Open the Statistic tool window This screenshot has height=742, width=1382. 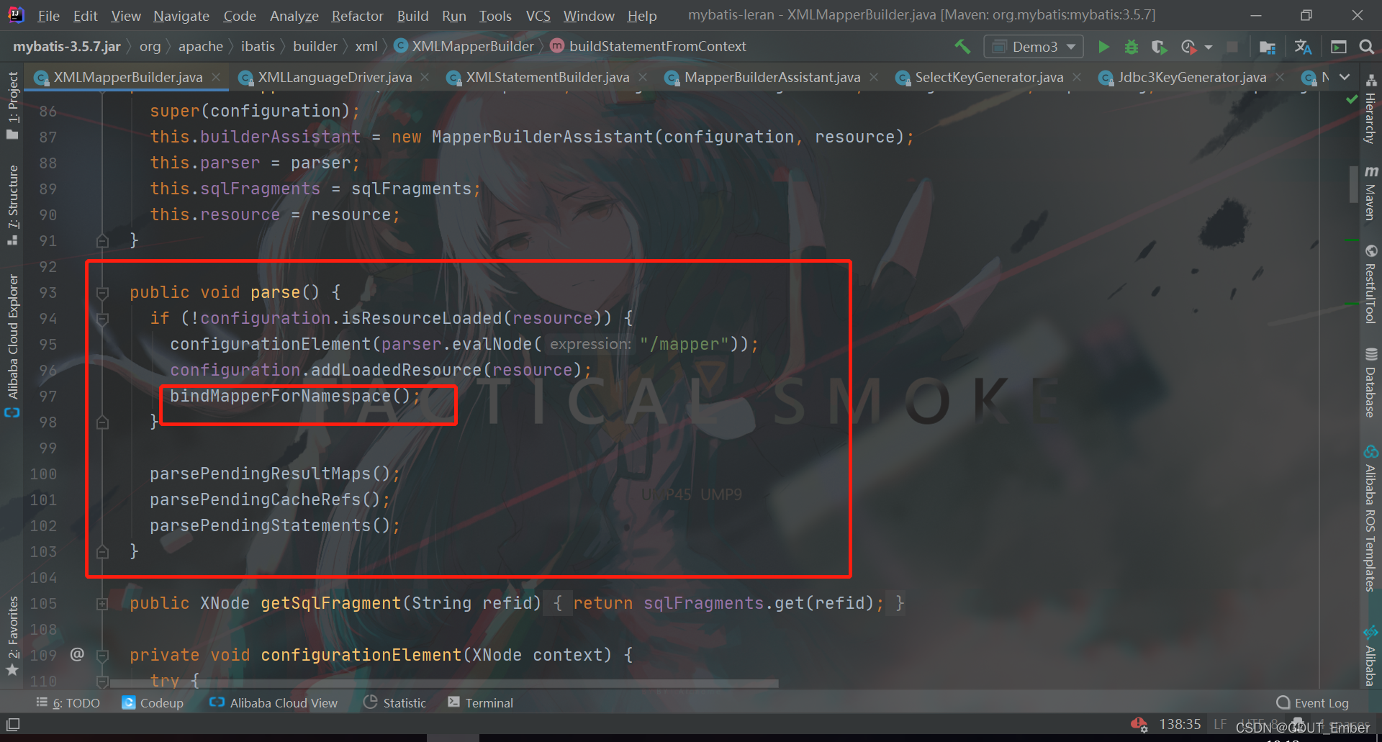(395, 703)
